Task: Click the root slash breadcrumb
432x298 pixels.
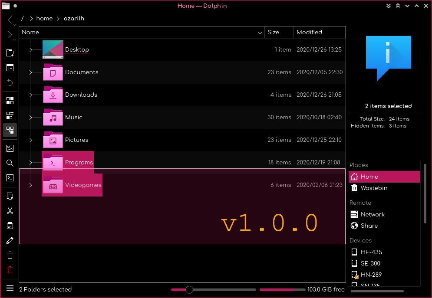Action: [23, 19]
